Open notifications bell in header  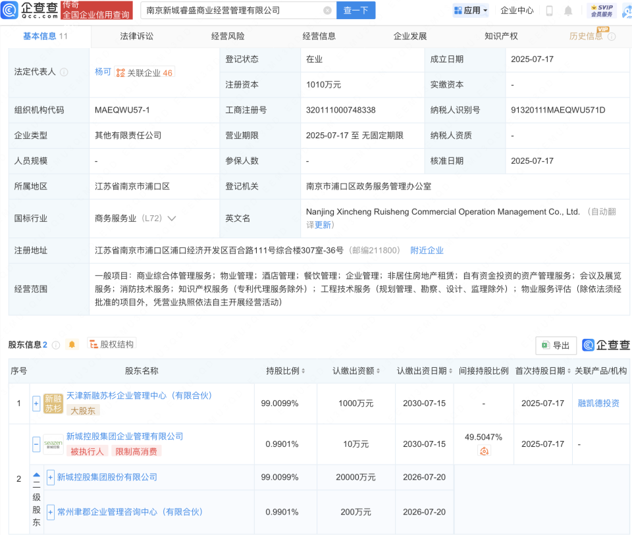(568, 11)
